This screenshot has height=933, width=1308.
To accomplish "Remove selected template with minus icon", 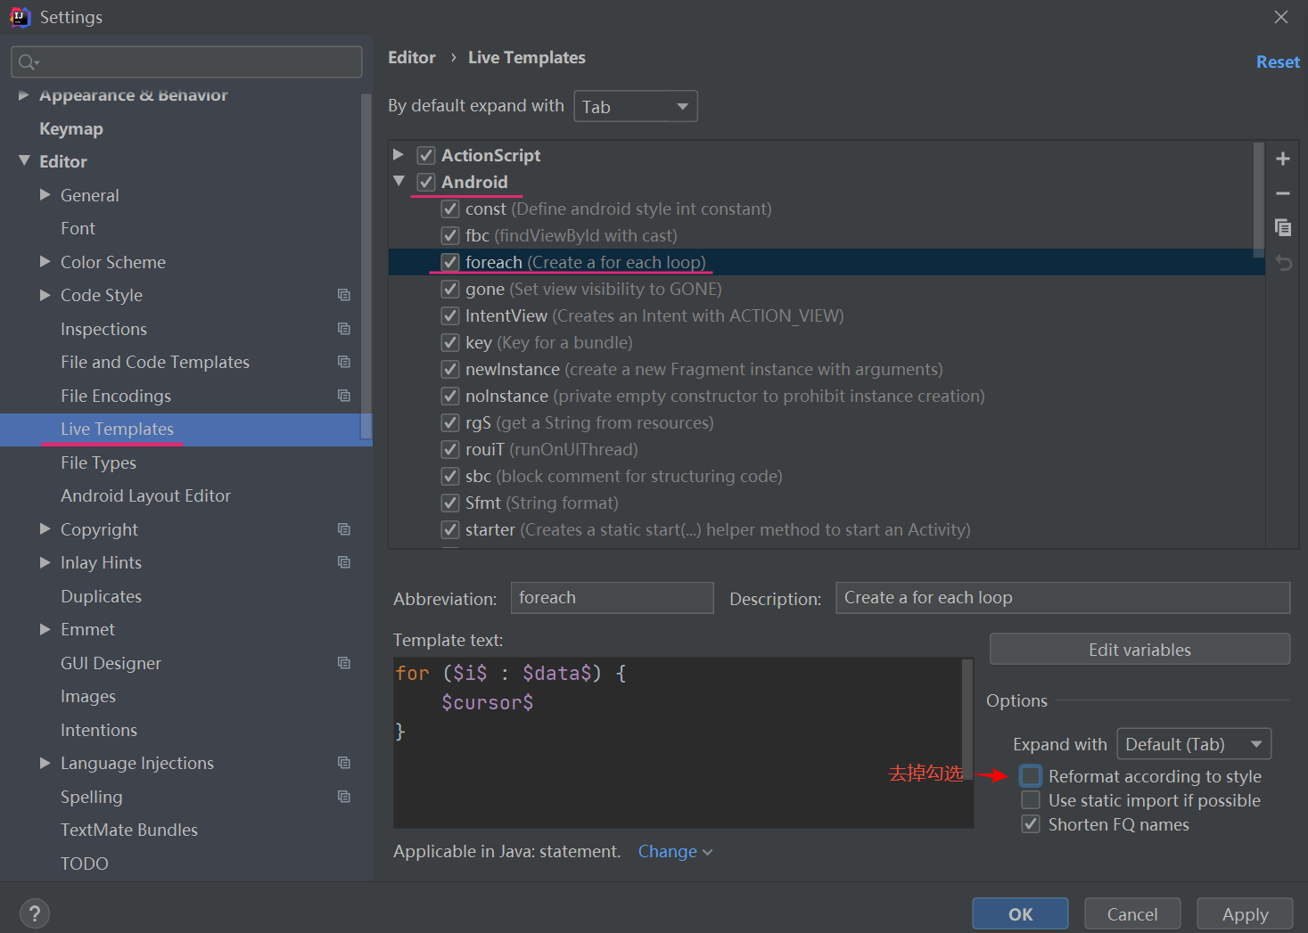I will point(1282,193).
